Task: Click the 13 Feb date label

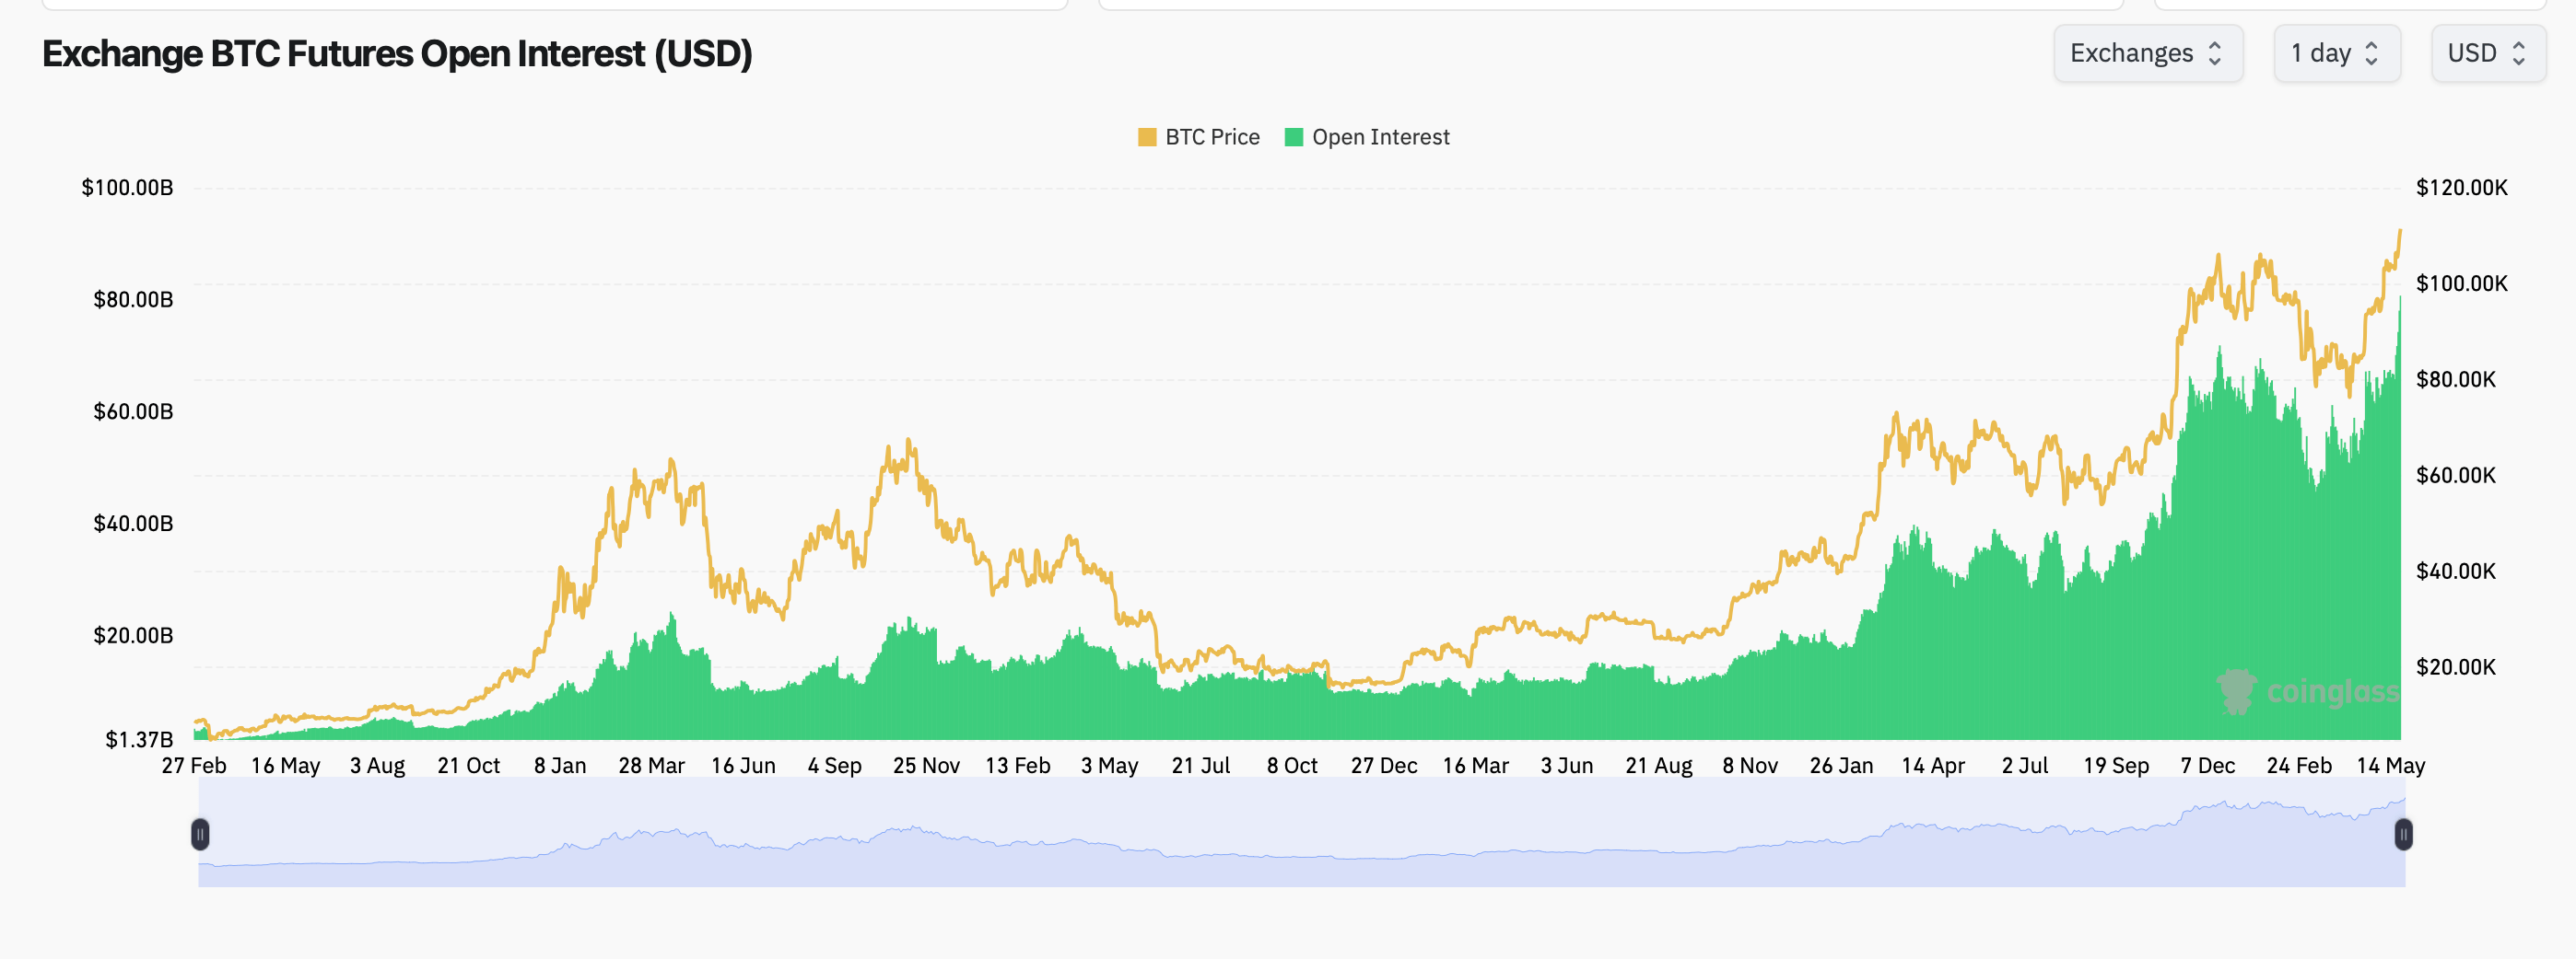Action: point(1018,765)
